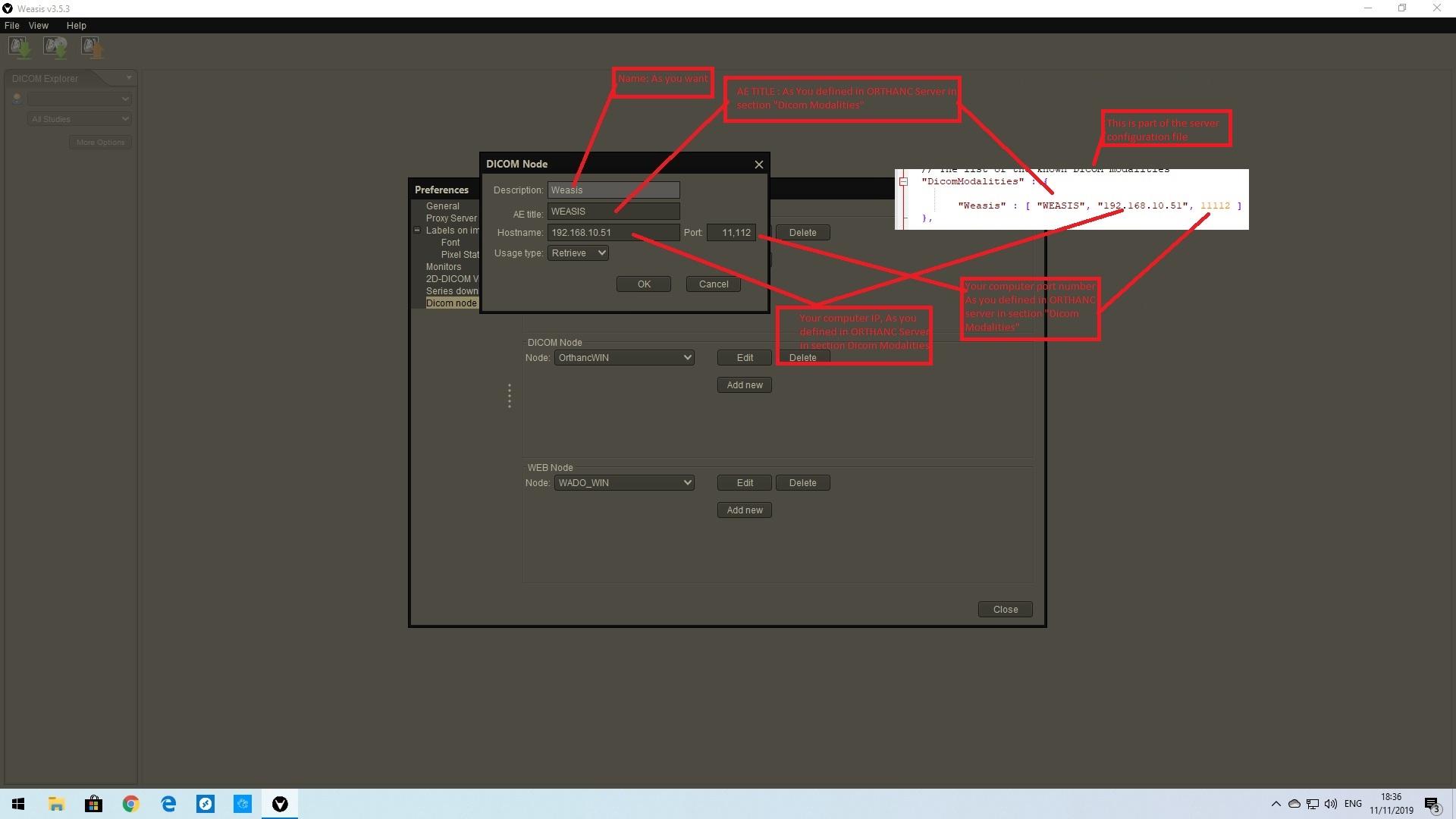
Task: Open Google Chrome from the taskbar
Action: click(x=130, y=804)
